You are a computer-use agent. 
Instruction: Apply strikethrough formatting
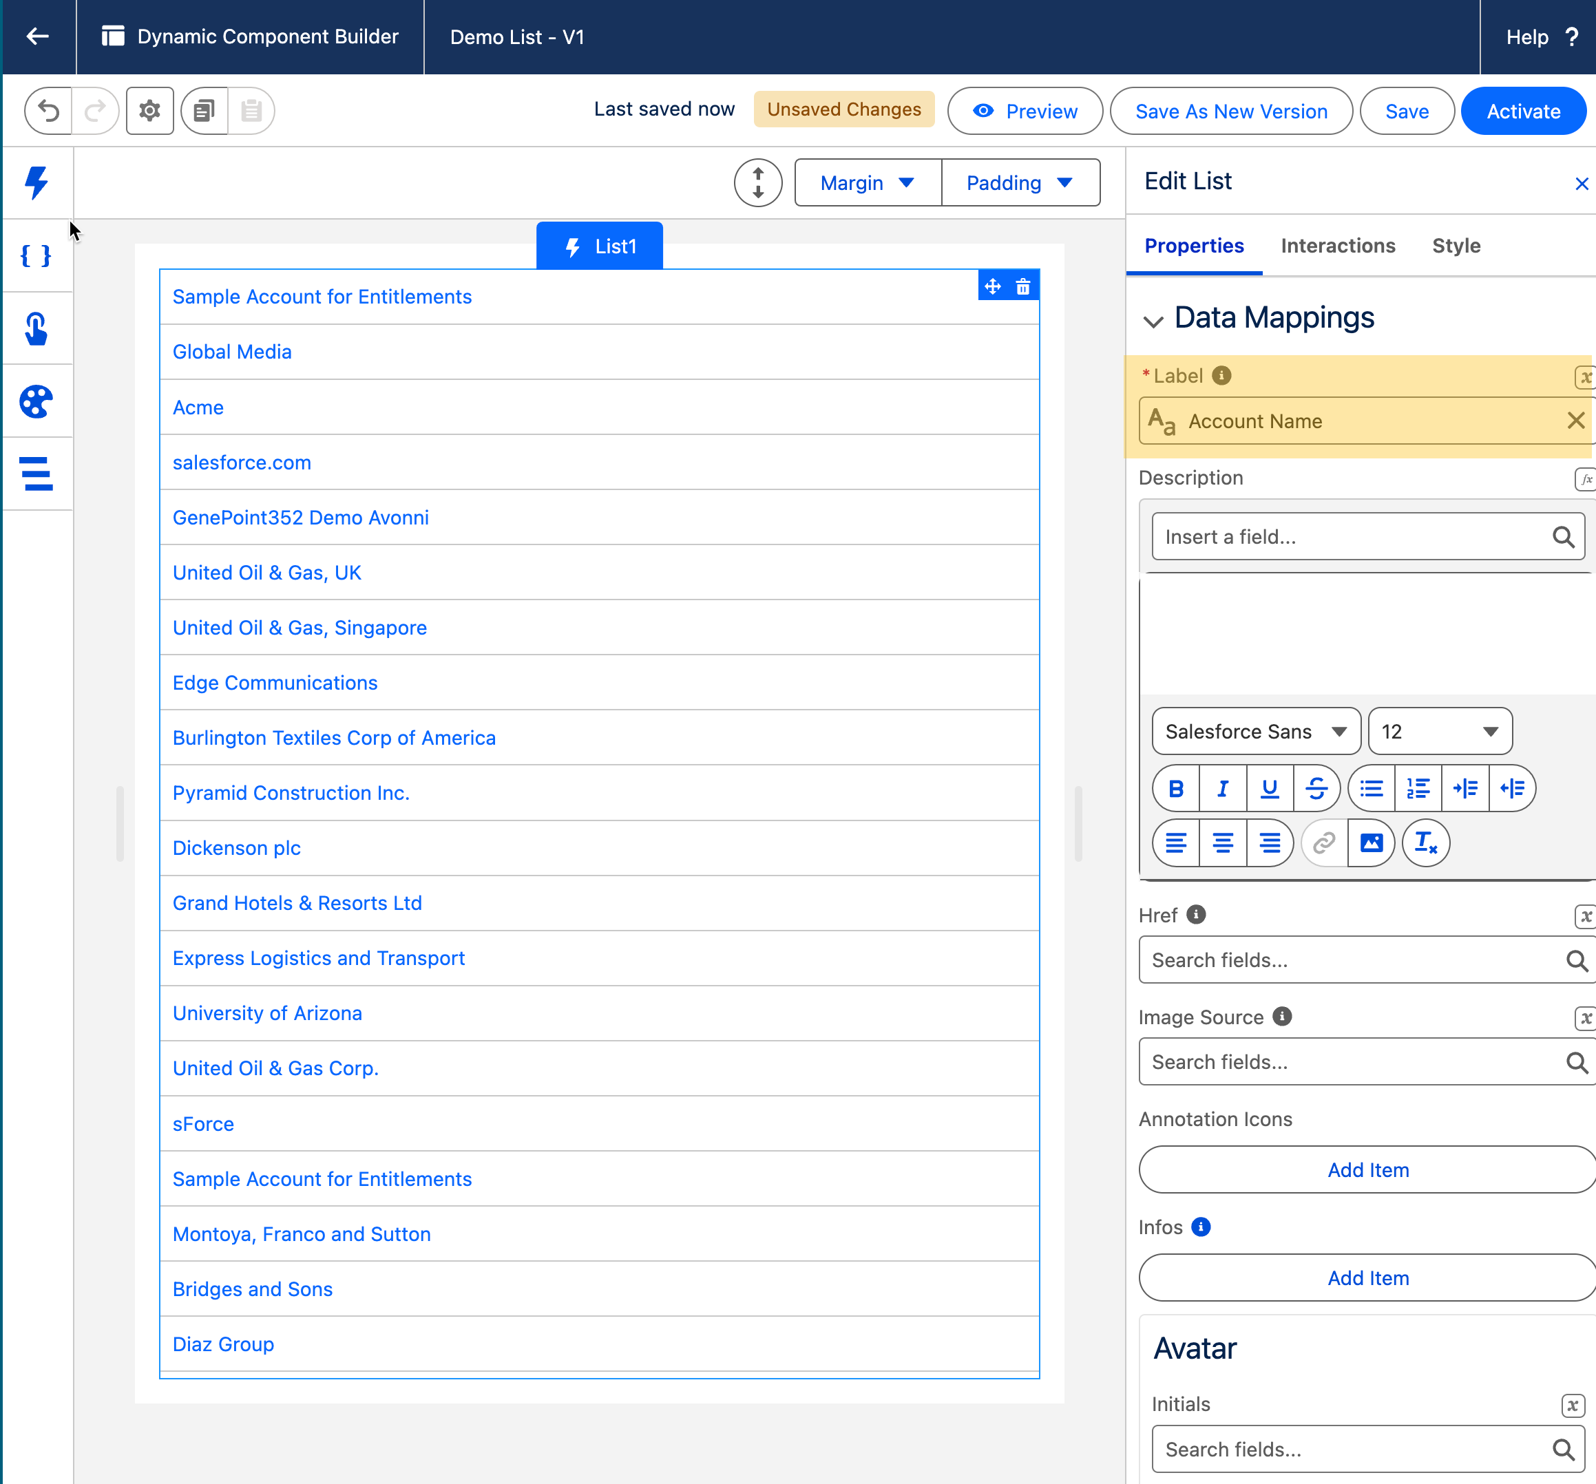(1316, 789)
